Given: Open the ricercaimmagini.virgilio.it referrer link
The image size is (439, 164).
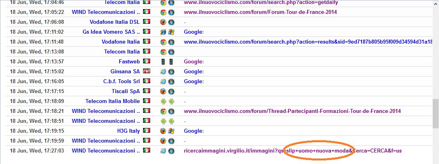Looking at the screenshot, I should coord(293,151).
